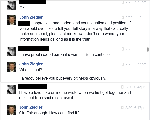Open John Ziegler name link at 6:47pm

click(31, 107)
